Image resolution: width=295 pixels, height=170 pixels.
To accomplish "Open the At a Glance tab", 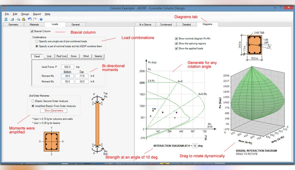I will tap(145, 25).
